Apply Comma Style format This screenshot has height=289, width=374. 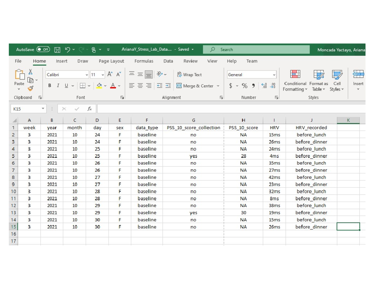(x=253, y=86)
